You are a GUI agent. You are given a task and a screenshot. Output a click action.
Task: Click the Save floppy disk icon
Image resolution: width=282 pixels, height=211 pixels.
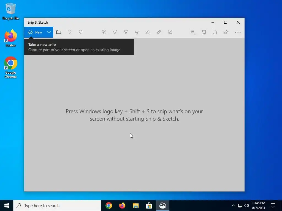[204, 32]
